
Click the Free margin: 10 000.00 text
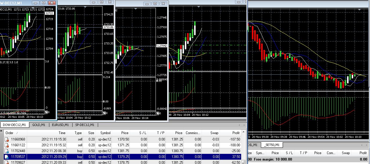tap(273, 159)
